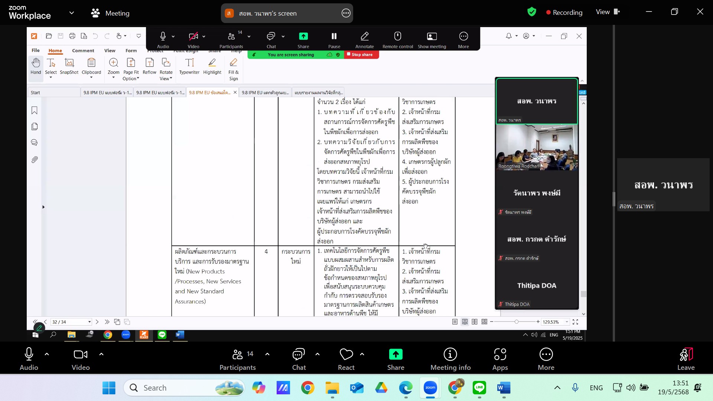Toggle camera with Video button in Zoom bar
713x401 pixels.
pos(81,359)
